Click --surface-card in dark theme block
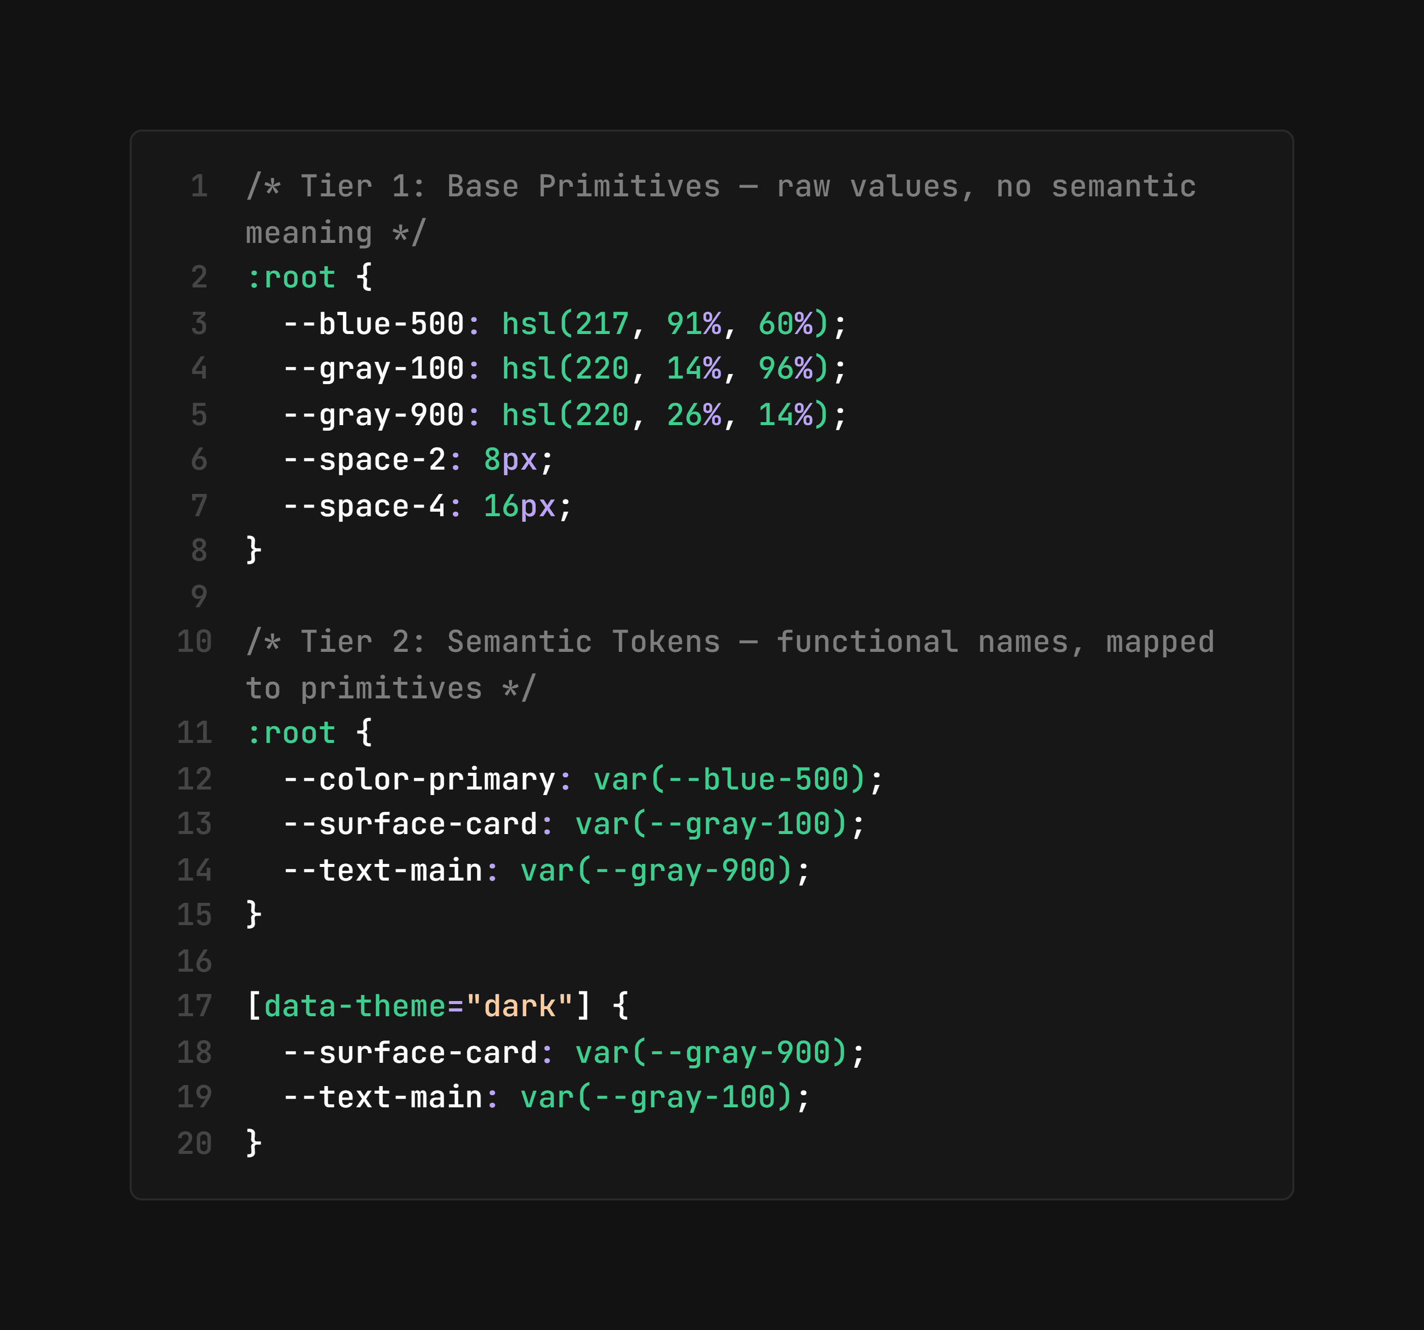 [x=410, y=1052]
